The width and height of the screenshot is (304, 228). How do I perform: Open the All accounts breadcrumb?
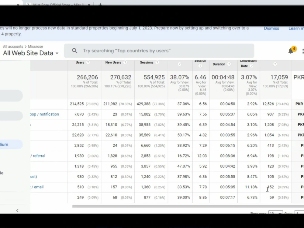pos(13,47)
